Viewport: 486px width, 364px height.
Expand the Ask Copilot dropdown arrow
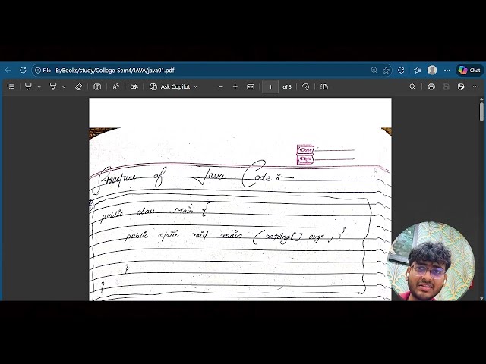[196, 87]
